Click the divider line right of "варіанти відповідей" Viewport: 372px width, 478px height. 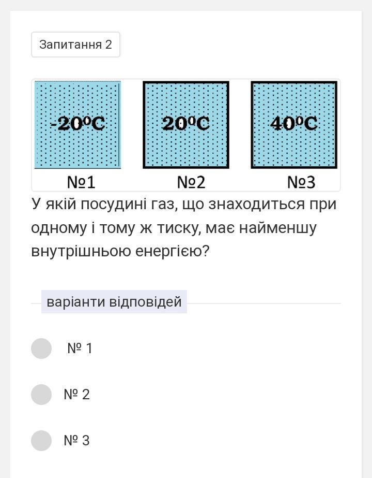coord(263,303)
